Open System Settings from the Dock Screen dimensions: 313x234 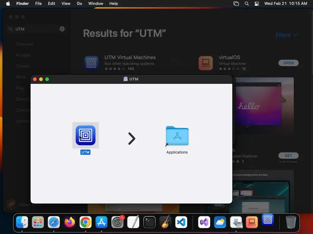pyautogui.click(x=117, y=222)
